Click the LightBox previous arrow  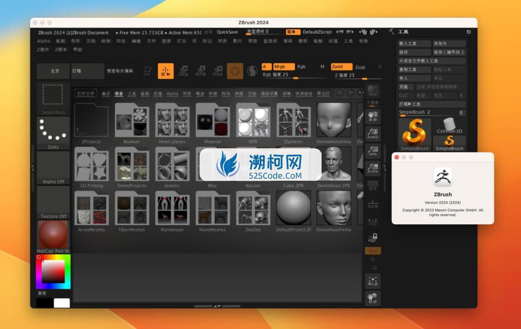[339, 93]
